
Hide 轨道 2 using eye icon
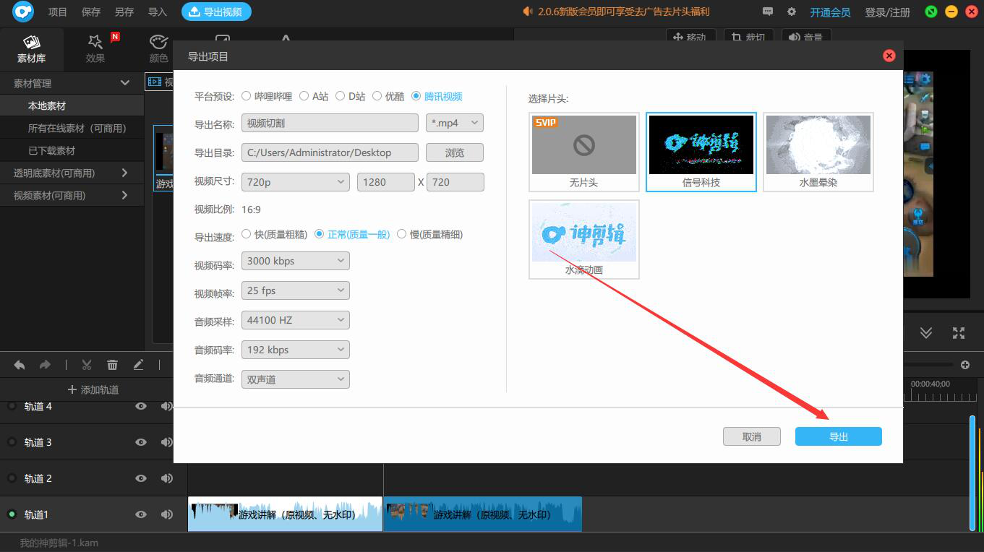tap(141, 478)
